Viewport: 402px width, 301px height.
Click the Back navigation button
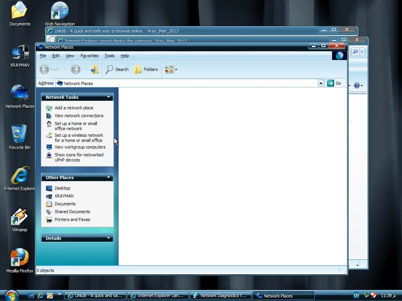(50, 69)
